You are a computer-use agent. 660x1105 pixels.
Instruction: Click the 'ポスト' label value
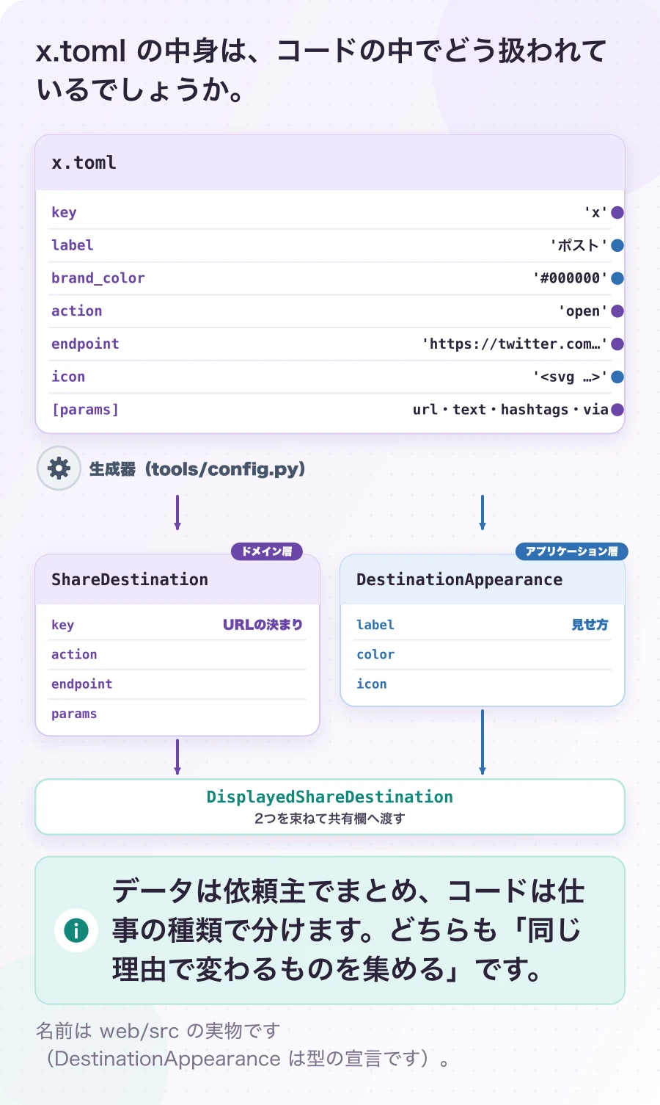pyautogui.click(x=579, y=245)
